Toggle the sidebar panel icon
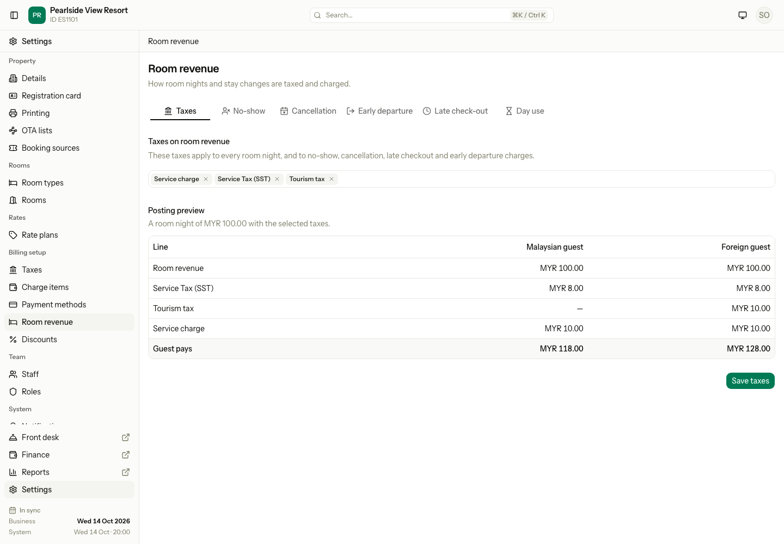 (x=14, y=15)
